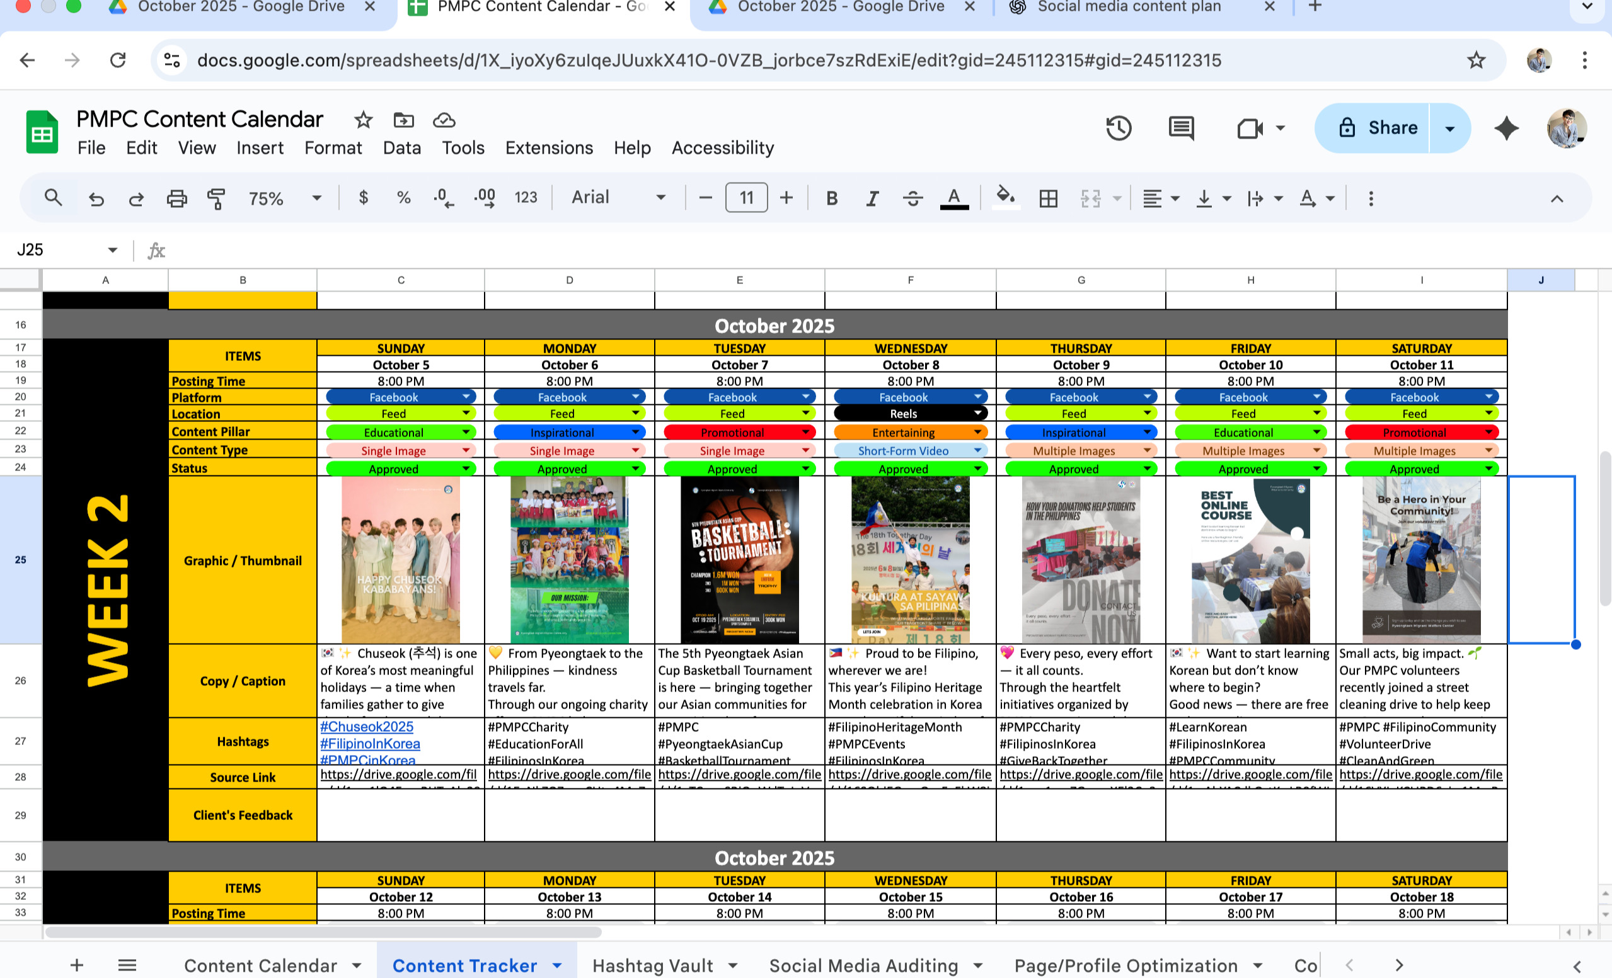
Task: Click the redo arrow icon
Action: click(136, 198)
